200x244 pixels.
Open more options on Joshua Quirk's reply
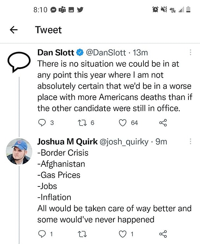(190, 142)
